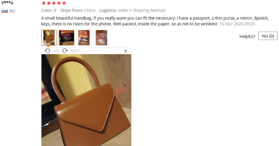Click the 'Left' rotate label
Screen dimensions: 279x146
56,51
